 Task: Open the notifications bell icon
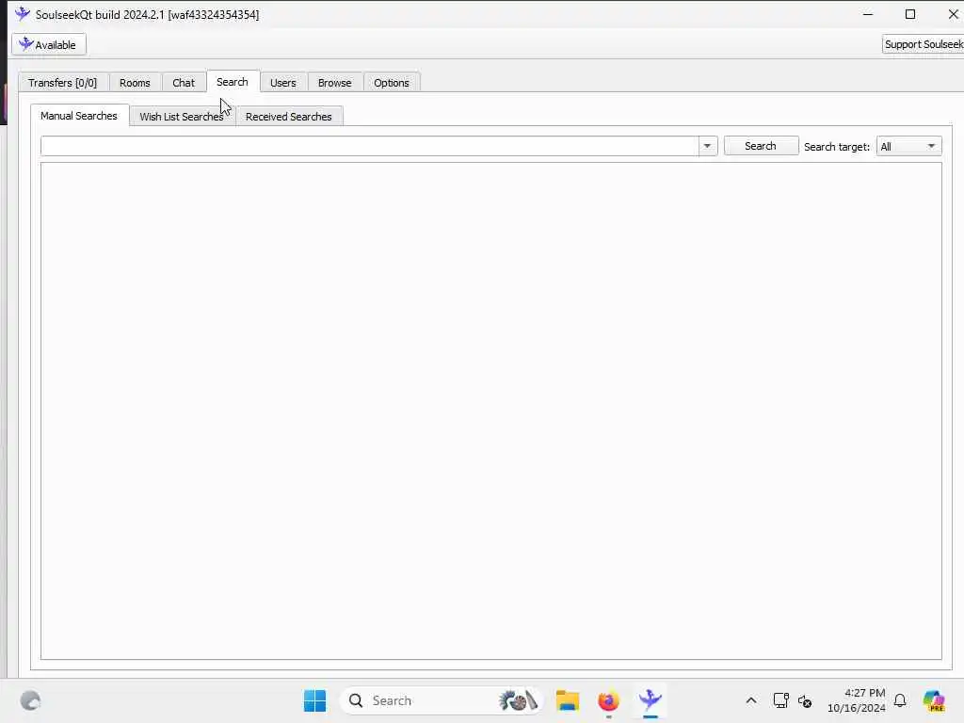(x=900, y=700)
